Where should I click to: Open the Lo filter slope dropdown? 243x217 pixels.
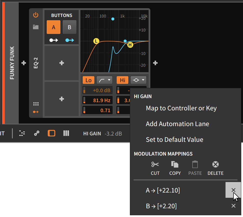[x=104, y=80]
